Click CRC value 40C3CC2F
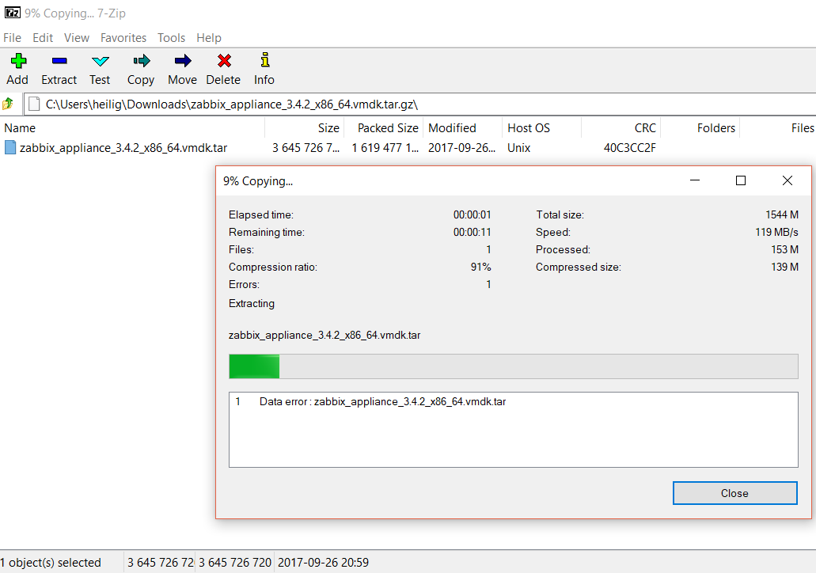 (x=630, y=148)
